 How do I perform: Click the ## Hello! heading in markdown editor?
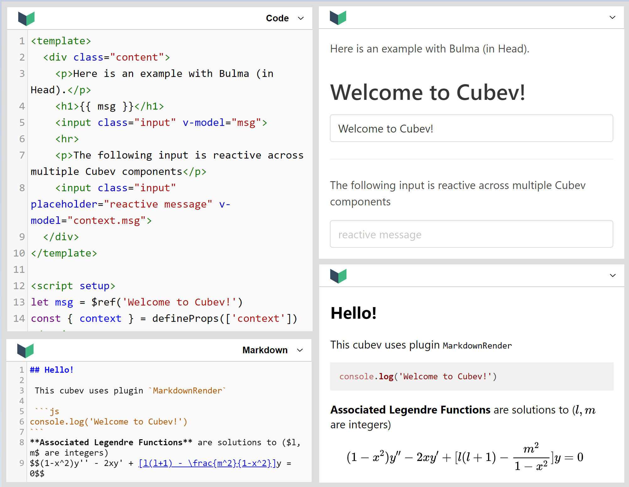(x=52, y=370)
